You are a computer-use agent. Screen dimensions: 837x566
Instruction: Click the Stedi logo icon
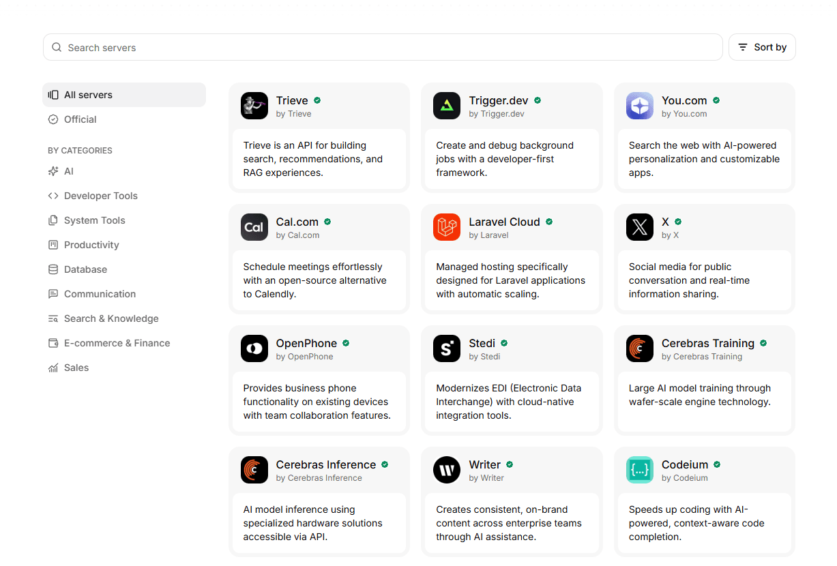(447, 348)
